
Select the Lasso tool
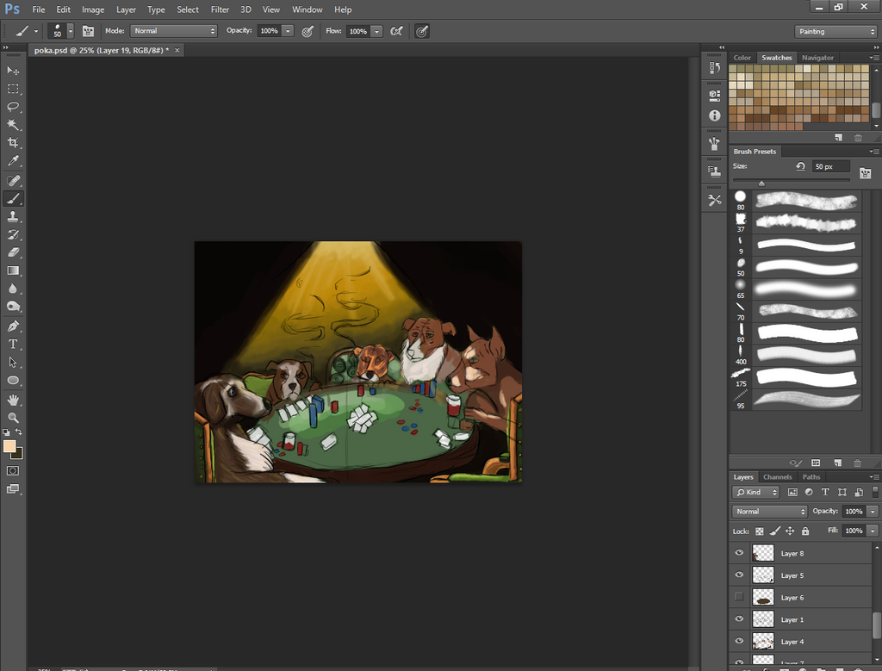13,107
